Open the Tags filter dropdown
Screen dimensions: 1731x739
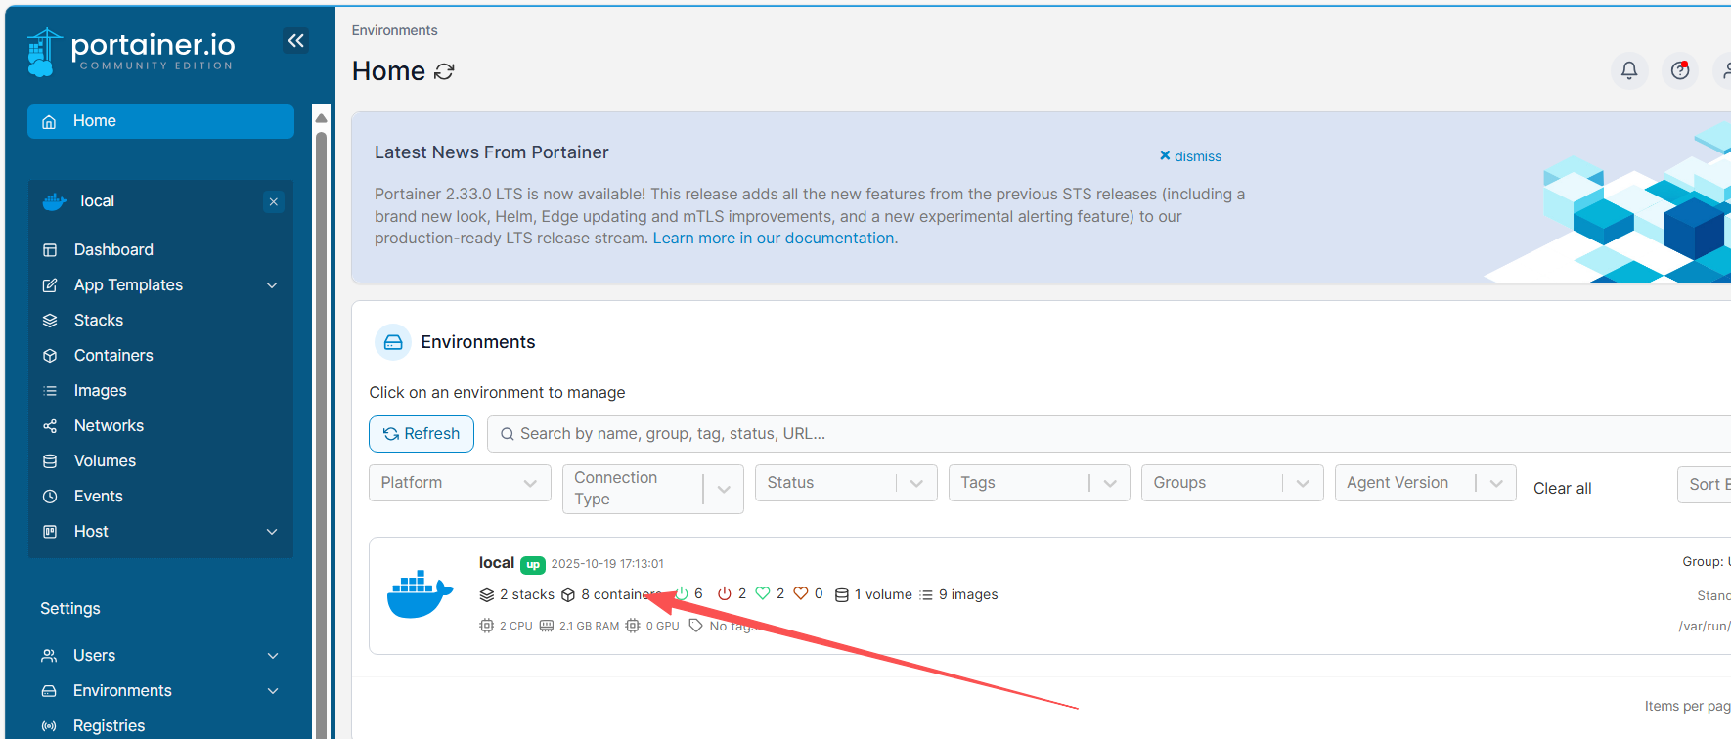pyautogui.click(x=1040, y=483)
